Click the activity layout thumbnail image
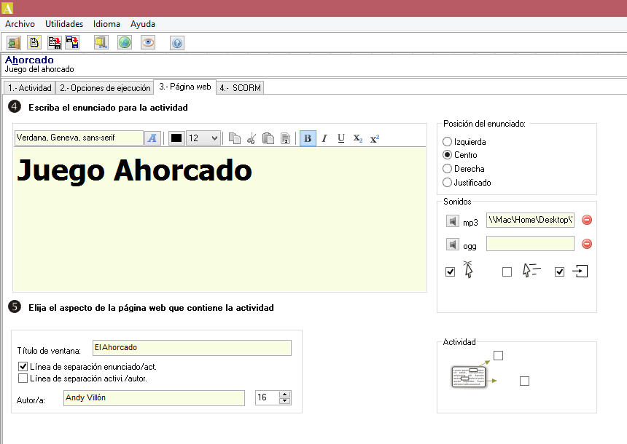627x444 pixels. (468, 377)
